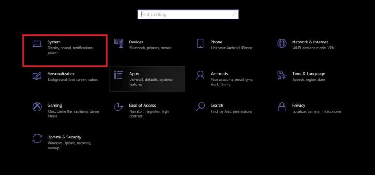Focus the Find a setting field
The height and width of the screenshot is (175, 375).
(188, 14)
